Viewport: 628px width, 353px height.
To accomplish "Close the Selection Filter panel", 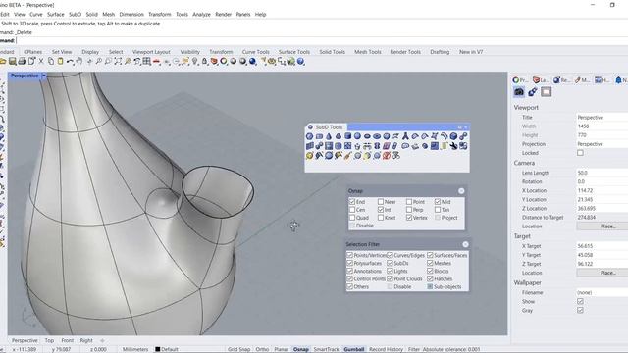I will click(x=465, y=244).
